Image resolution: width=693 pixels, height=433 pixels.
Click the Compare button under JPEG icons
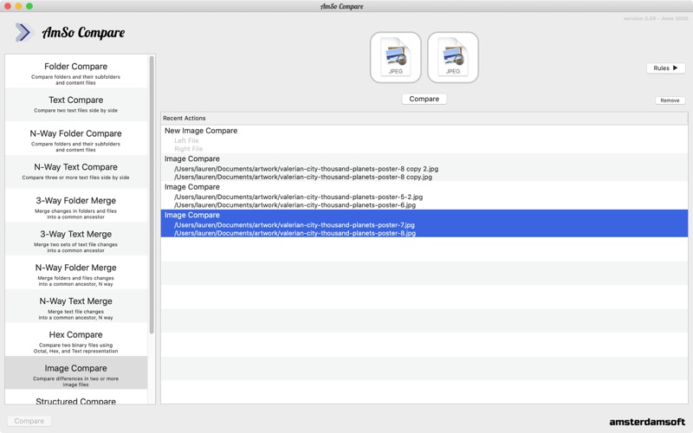pos(424,99)
